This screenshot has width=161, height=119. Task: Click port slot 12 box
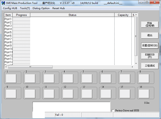tap(68, 93)
